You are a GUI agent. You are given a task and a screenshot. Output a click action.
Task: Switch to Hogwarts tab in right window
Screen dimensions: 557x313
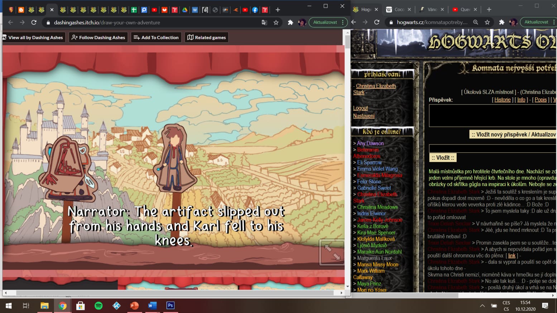[x=366, y=10]
